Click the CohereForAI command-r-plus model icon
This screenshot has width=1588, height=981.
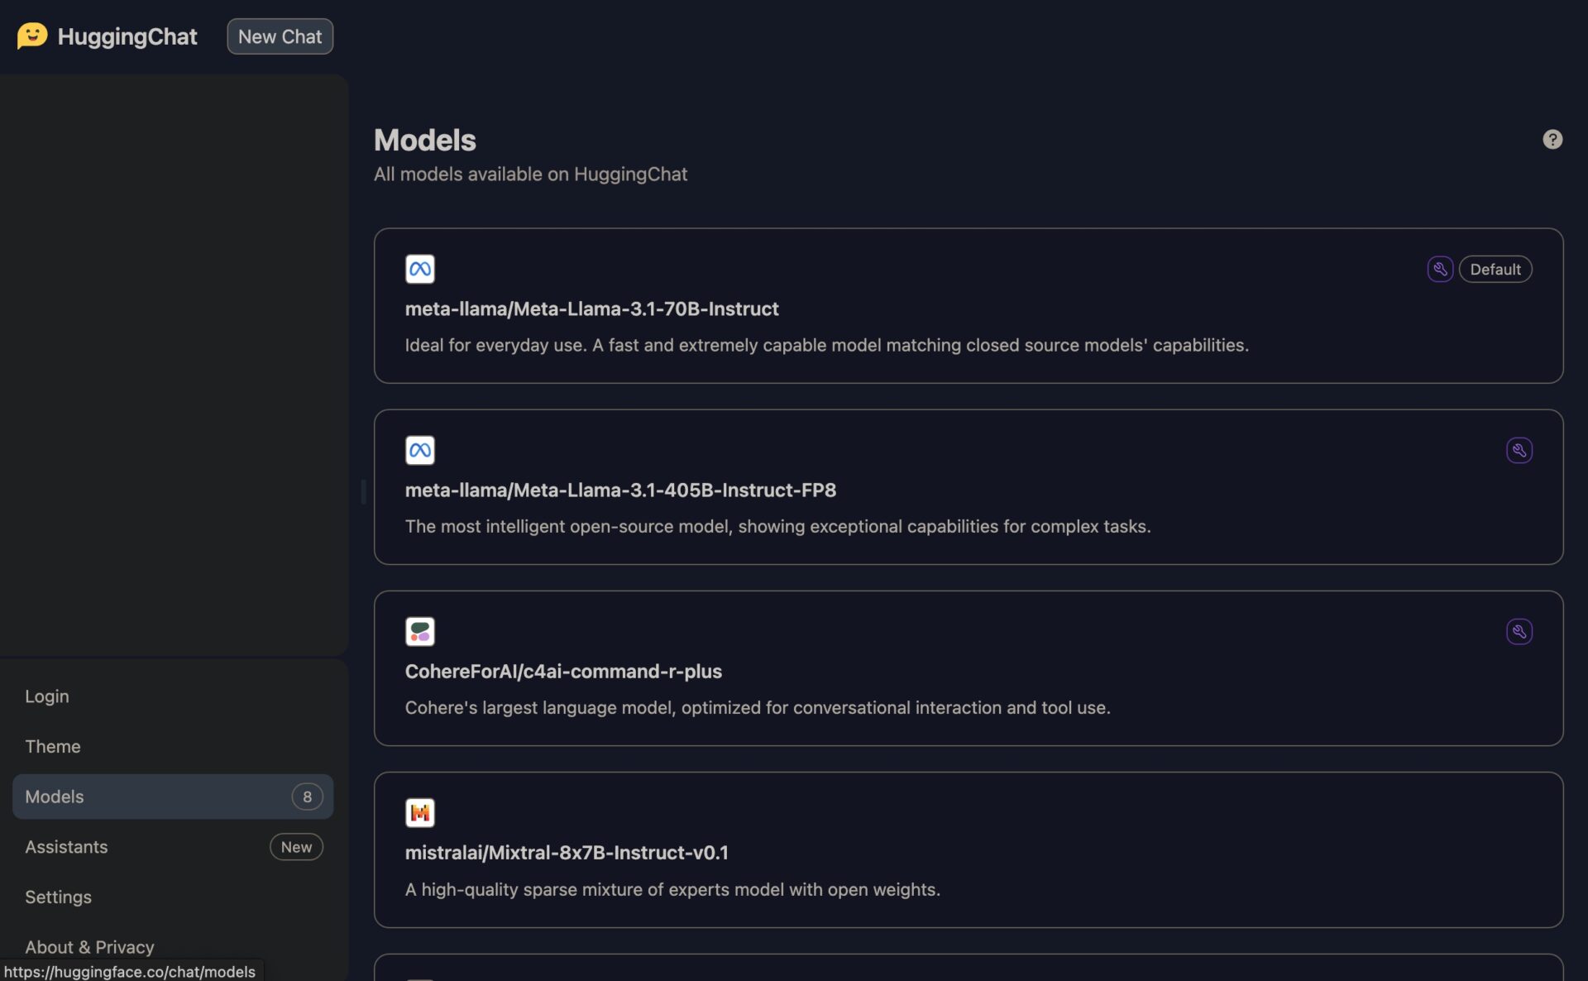tap(419, 630)
